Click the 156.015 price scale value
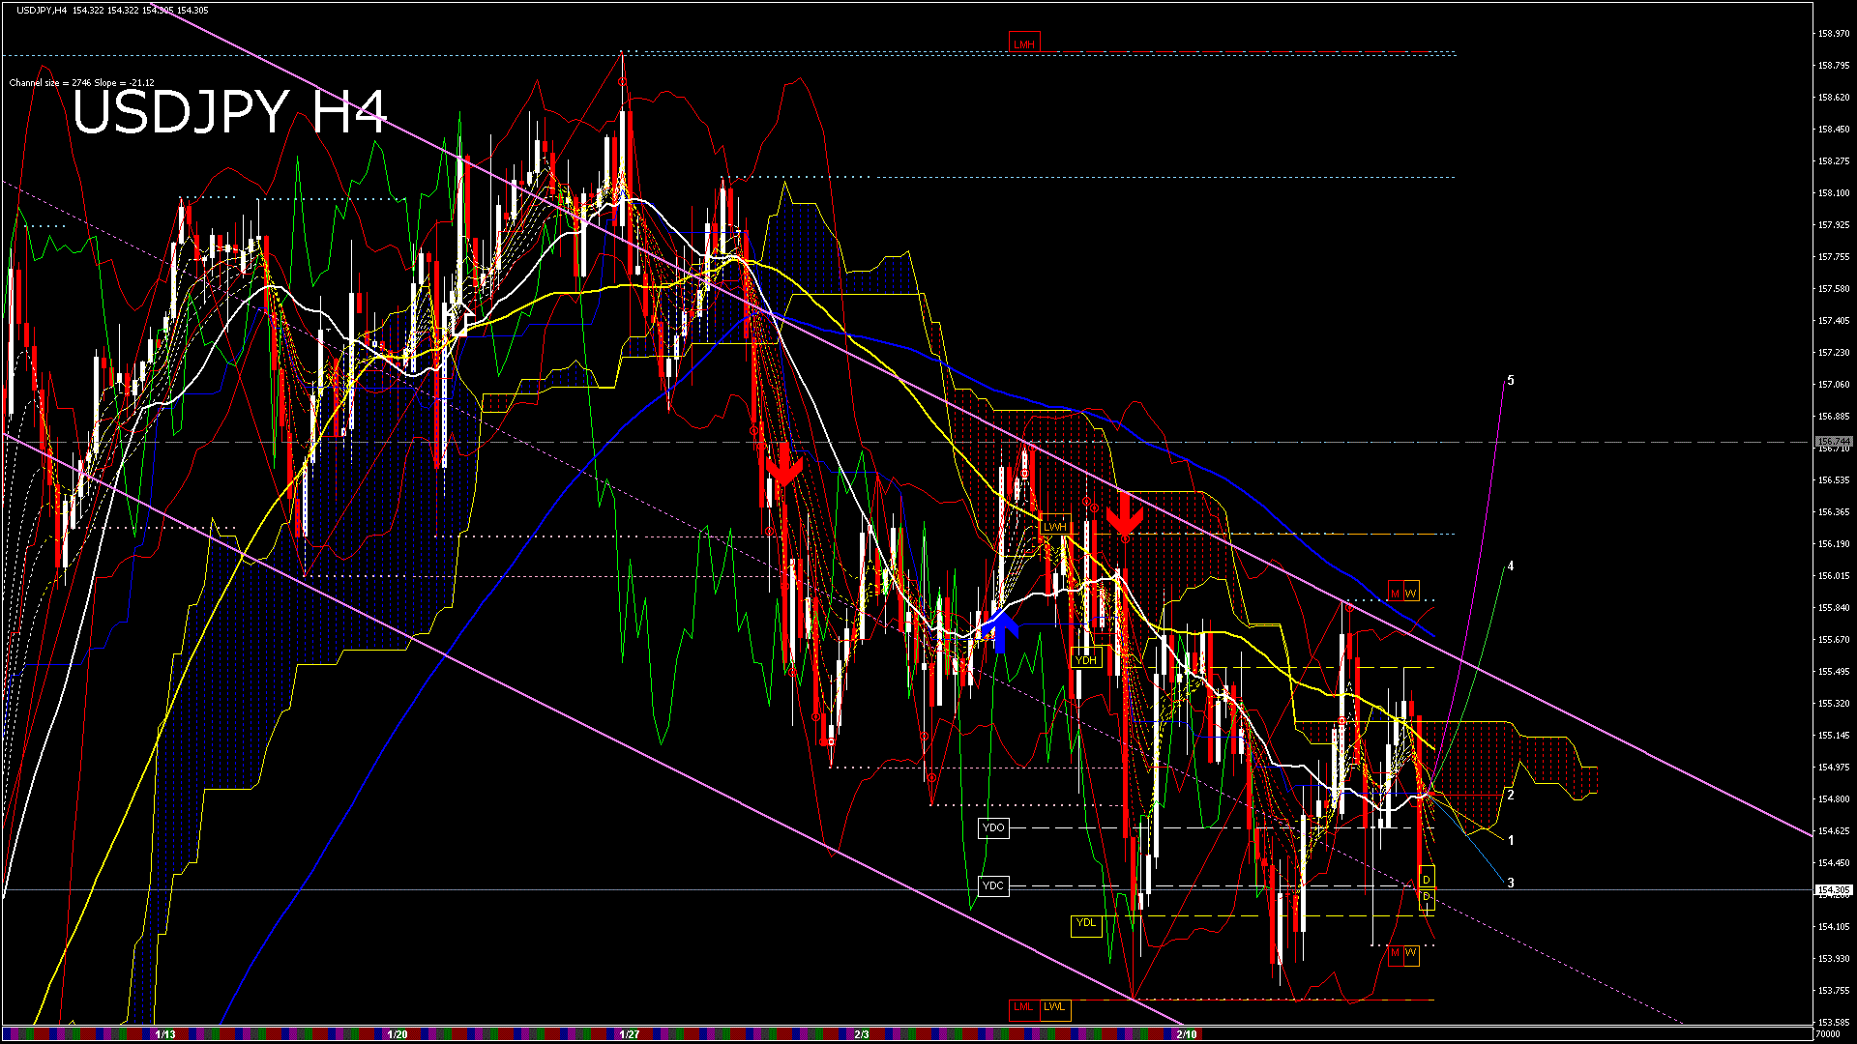The image size is (1857, 1044). pyautogui.click(x=1833, y=576)
